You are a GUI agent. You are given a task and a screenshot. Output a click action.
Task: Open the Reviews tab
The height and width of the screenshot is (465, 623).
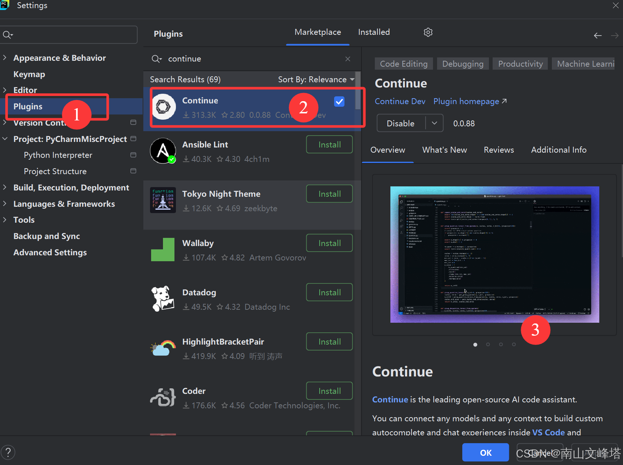(x=499, y=150)
